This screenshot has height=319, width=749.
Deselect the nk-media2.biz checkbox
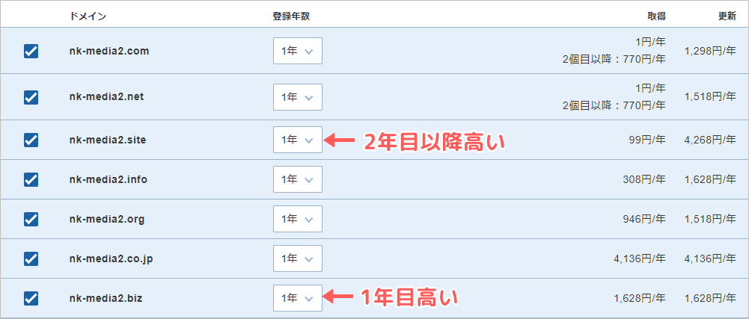(x=31, y=298)
